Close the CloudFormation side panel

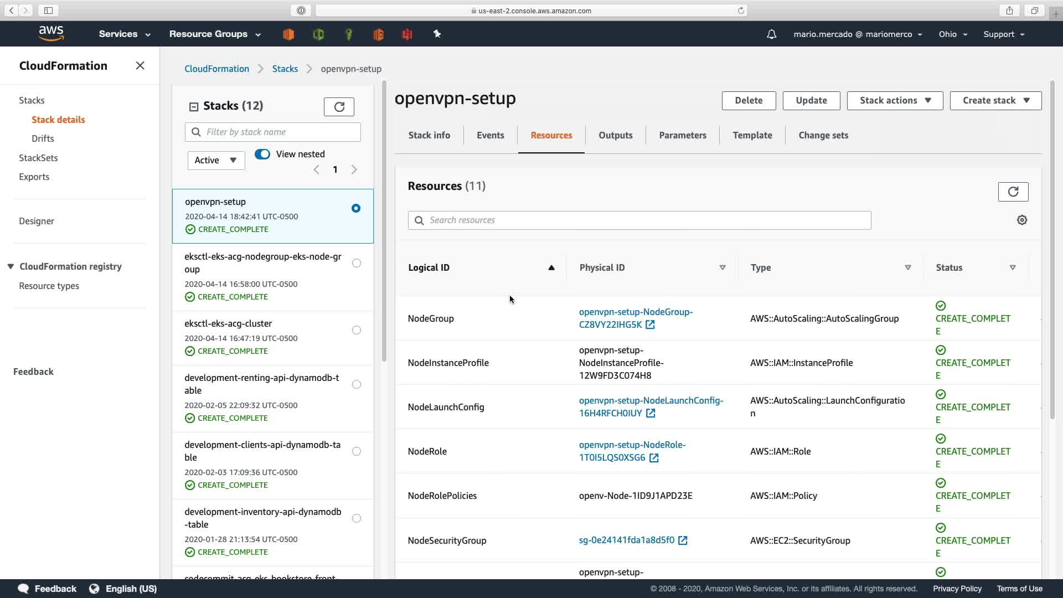[140, 66]
